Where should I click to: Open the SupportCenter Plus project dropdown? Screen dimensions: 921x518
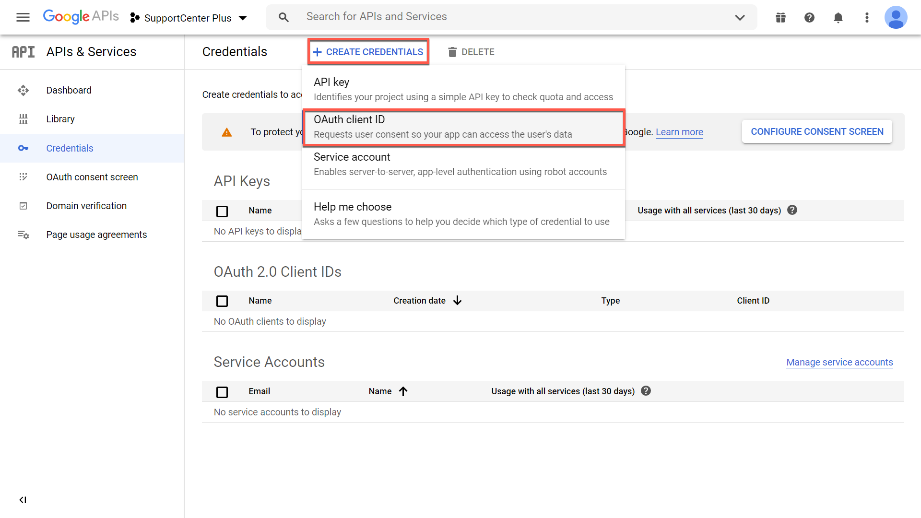(x=189, y=18)
